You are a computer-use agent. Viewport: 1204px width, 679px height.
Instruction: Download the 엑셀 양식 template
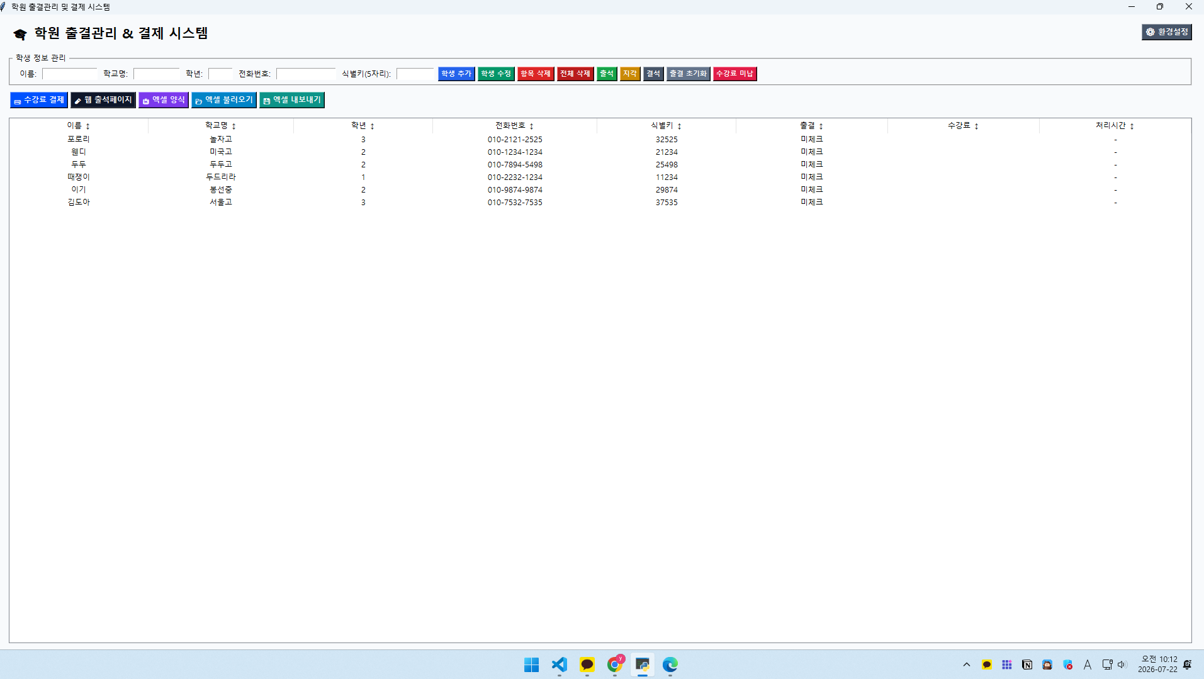click(164, 100)
